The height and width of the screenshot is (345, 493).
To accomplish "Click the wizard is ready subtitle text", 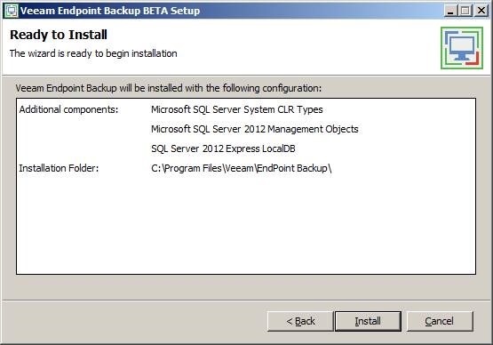I will tap(93, 53).
